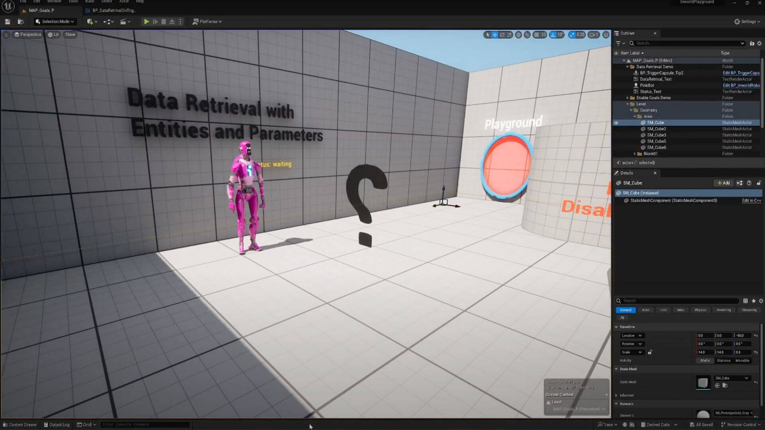Switch to the LOD filter tab
The image size is (765, 430).
click(663, 310)
